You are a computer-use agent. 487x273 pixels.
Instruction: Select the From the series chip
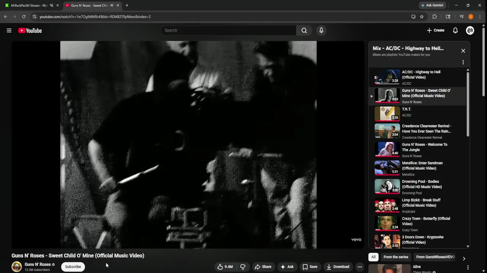pos(396,257)
